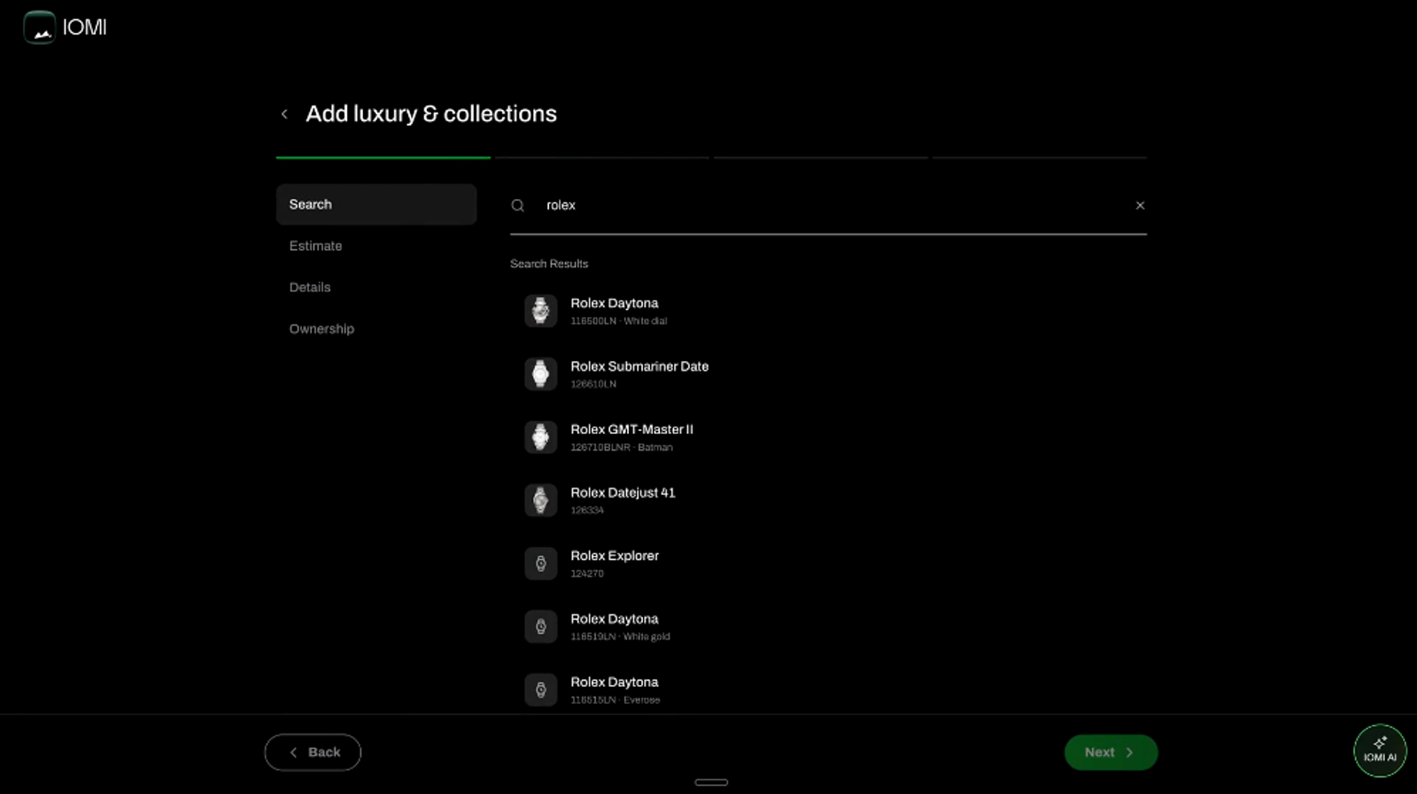Select Rolex Submariner Date watch thumbnail
Screen dimensions: 1417x794
[540, 374]
